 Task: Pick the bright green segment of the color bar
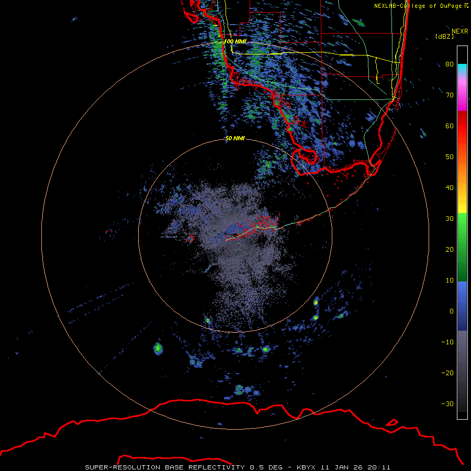pyautogui.click(x=462, y=225)
